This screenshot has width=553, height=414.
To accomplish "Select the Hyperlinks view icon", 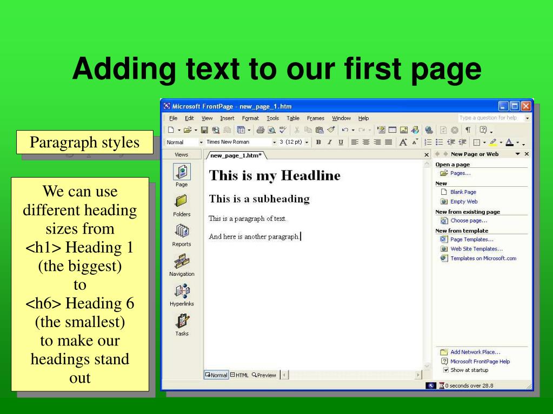I will (x=181, y=291).
